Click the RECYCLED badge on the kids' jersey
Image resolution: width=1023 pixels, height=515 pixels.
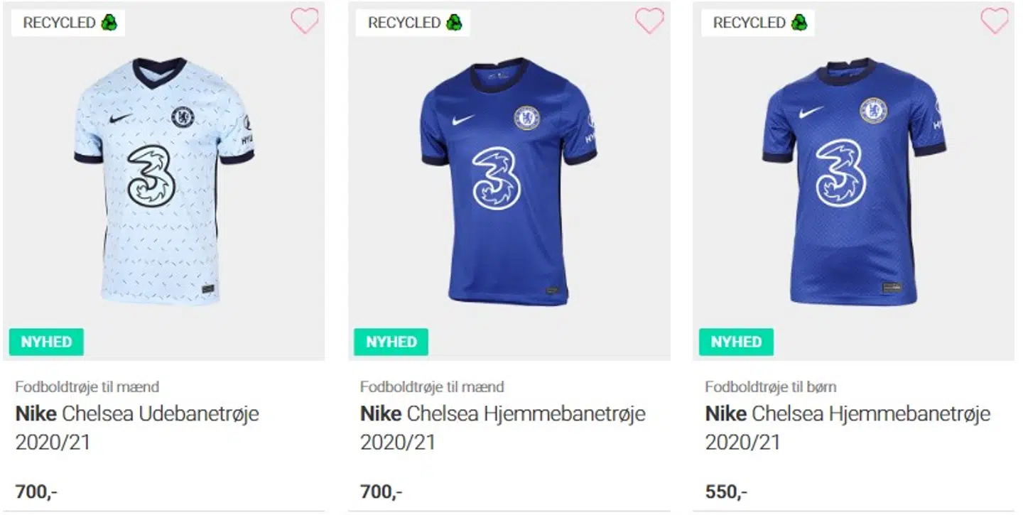tap(757, 22)
